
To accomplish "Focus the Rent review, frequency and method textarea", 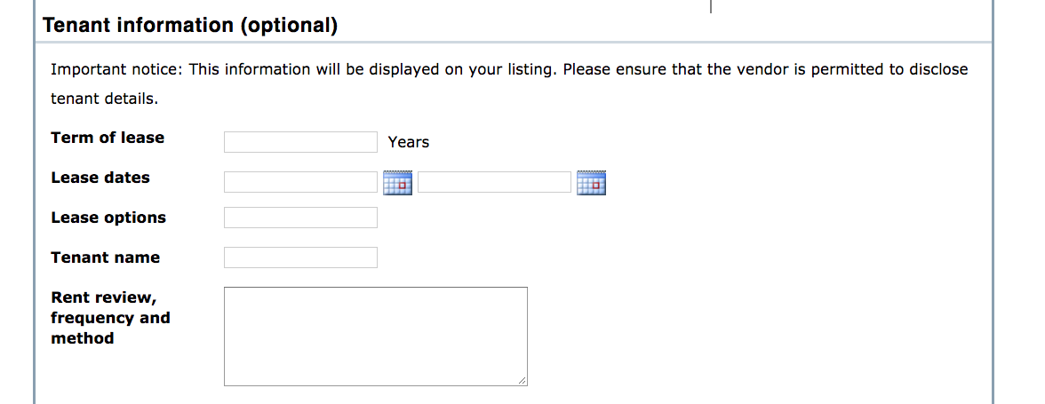I will click(375, 336).
